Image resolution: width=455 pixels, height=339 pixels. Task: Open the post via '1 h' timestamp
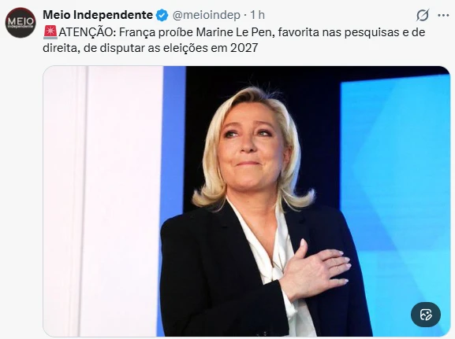click(x=257, y=15)
